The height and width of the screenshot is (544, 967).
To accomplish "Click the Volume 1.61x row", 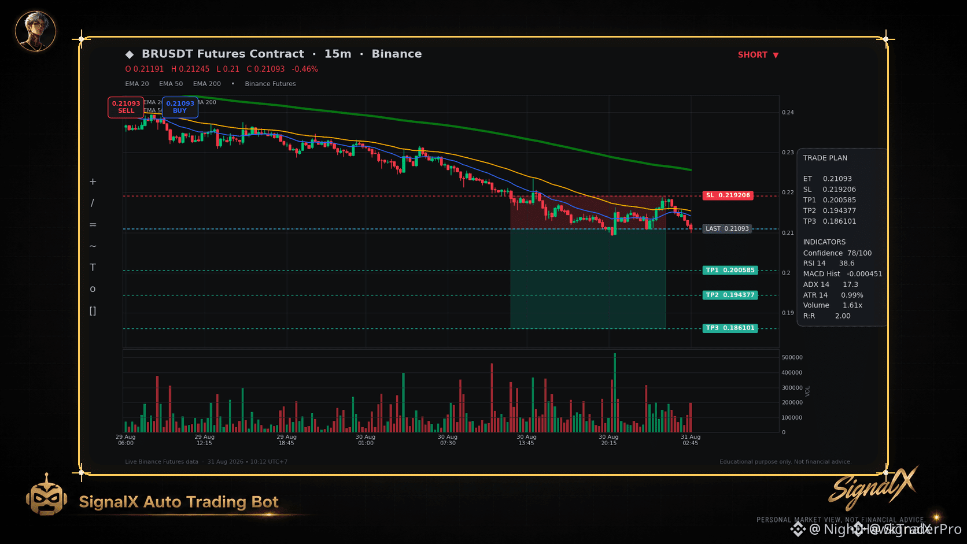I will coord(833,306).
